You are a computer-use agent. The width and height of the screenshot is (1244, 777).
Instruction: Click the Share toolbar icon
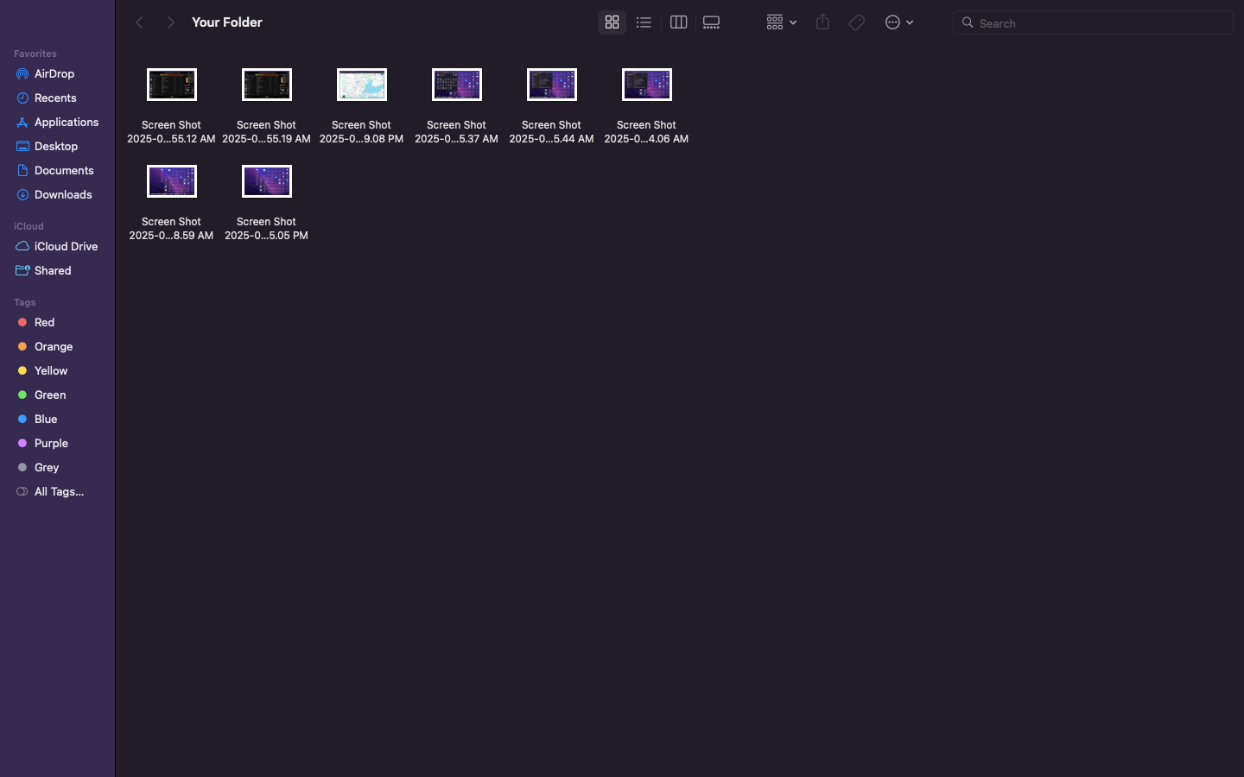(822, 22)
